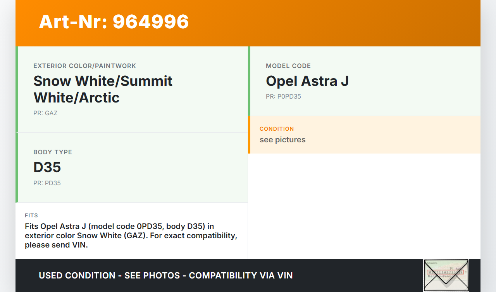Click the green accent bar beside Body Type
Screen dimensions: 496x292
[17, 167]
